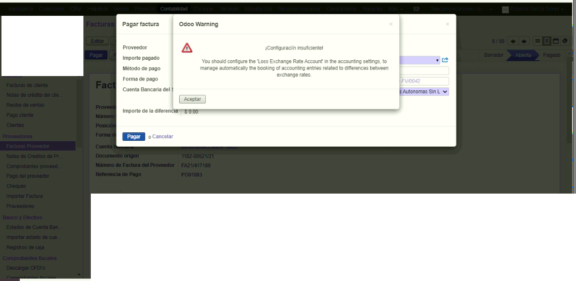
Task: Close the Pagar factura dialog with X
Action: (447, 24)
